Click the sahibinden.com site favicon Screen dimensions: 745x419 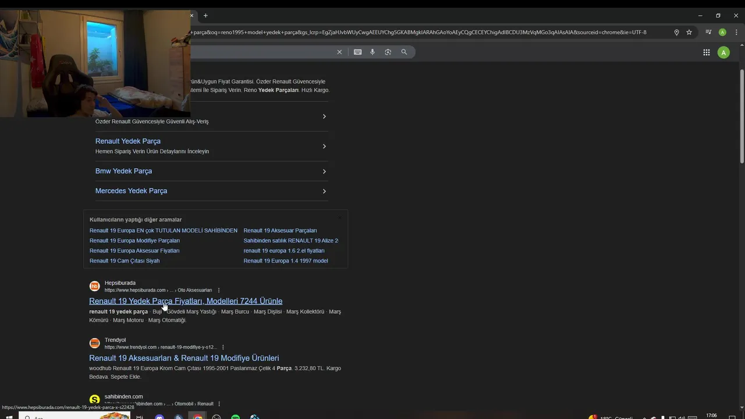point(94,400)
